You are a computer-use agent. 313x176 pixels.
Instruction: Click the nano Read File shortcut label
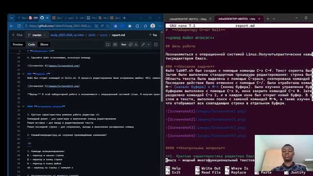(211, 173)
